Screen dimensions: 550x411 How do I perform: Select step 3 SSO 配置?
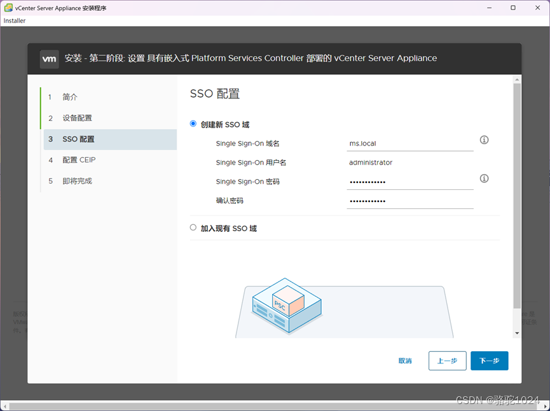[110, 139]
